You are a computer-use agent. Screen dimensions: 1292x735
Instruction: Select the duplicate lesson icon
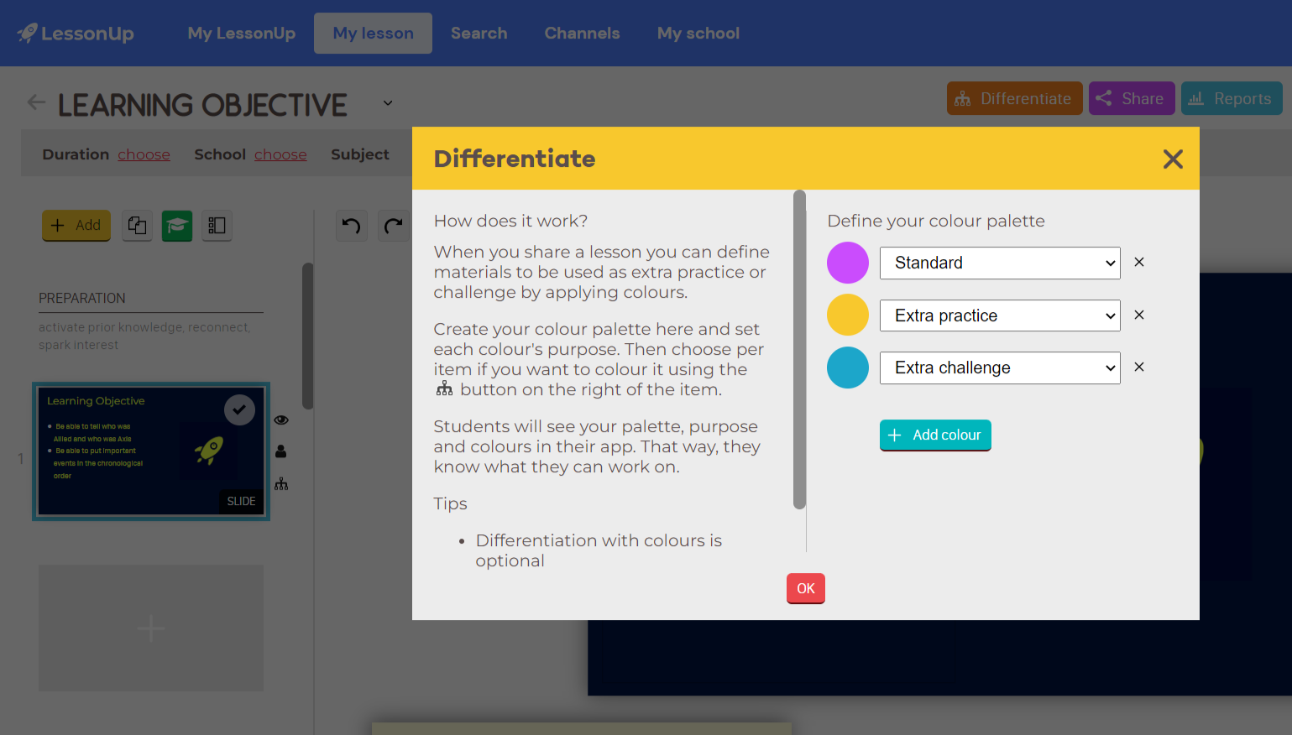point(137,226)
